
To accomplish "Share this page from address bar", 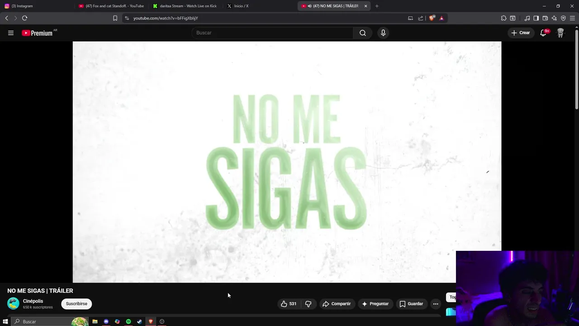I will pyautogui.click(x=421, y=18).
